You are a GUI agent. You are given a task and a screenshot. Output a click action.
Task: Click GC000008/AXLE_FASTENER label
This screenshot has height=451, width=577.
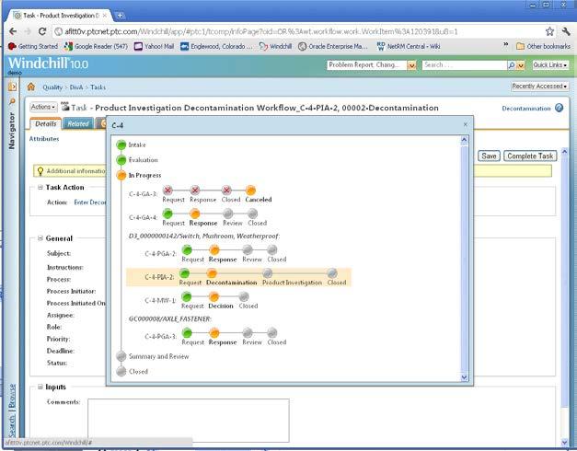point(169,318)
